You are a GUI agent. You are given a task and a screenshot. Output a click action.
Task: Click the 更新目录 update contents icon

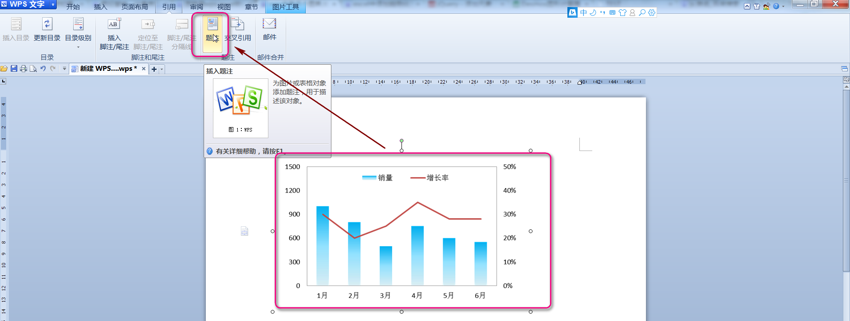click(47, 24)
